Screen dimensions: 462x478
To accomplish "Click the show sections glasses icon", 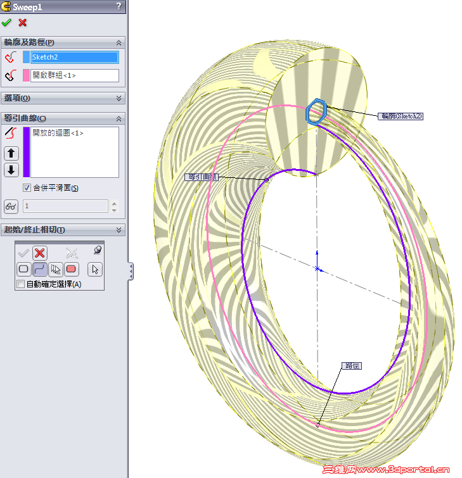I will point(11,206).
